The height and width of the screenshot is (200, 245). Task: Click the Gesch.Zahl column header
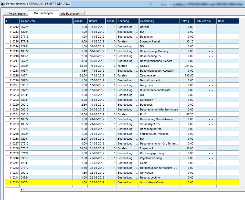coord(46,21)
